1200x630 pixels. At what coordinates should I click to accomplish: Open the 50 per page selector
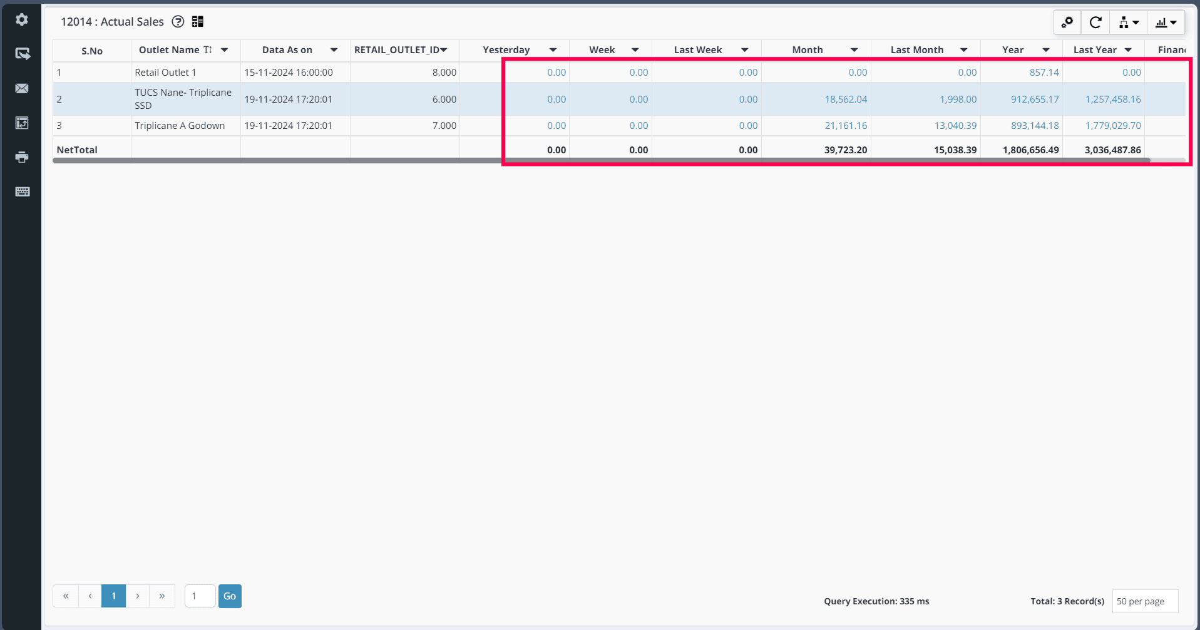click(x=1145, y=601)
